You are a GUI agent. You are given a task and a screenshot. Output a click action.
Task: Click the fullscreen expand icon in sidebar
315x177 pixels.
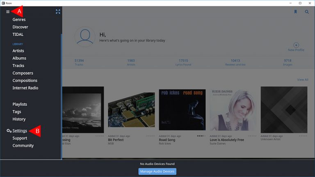click(x=58, y=11)
